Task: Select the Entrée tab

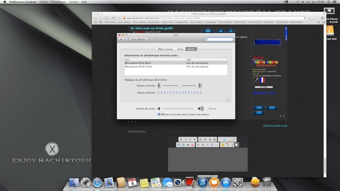Action: point(191,49)
